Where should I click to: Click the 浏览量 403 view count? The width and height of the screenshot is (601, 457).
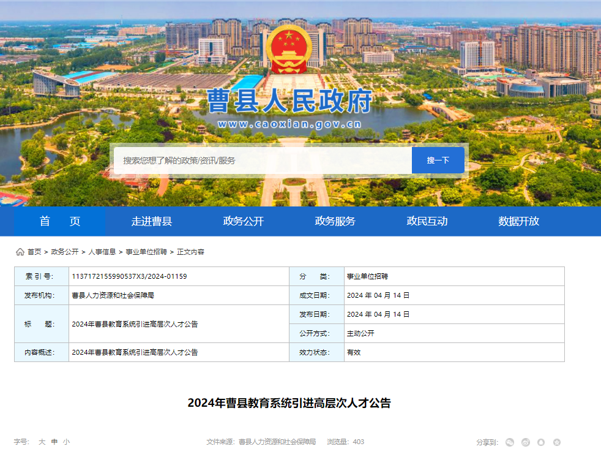(x=345, y=442)
